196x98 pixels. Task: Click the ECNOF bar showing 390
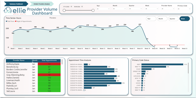coord(146,69)
